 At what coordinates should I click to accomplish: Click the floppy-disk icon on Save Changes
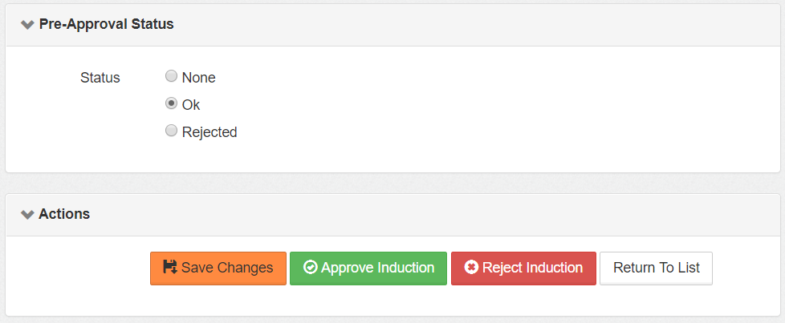coord(169,268)
